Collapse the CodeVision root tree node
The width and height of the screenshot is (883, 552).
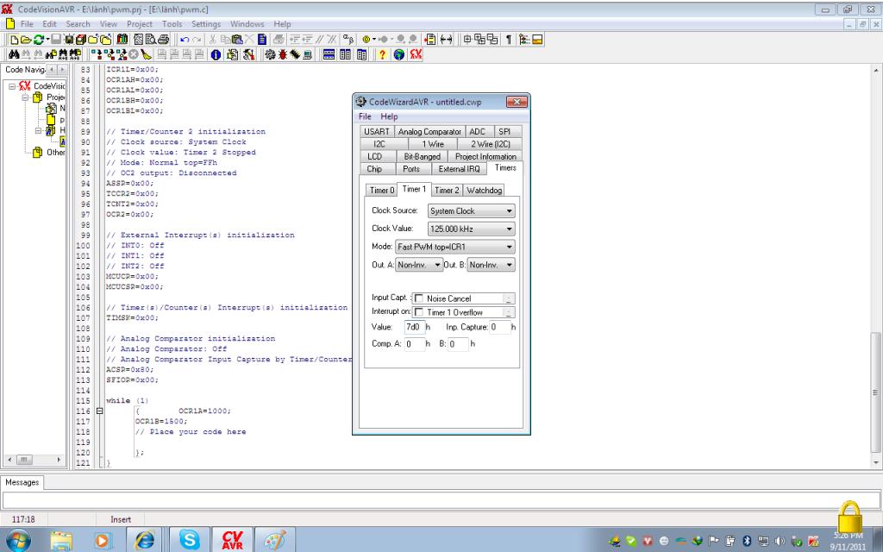[12, 86]
